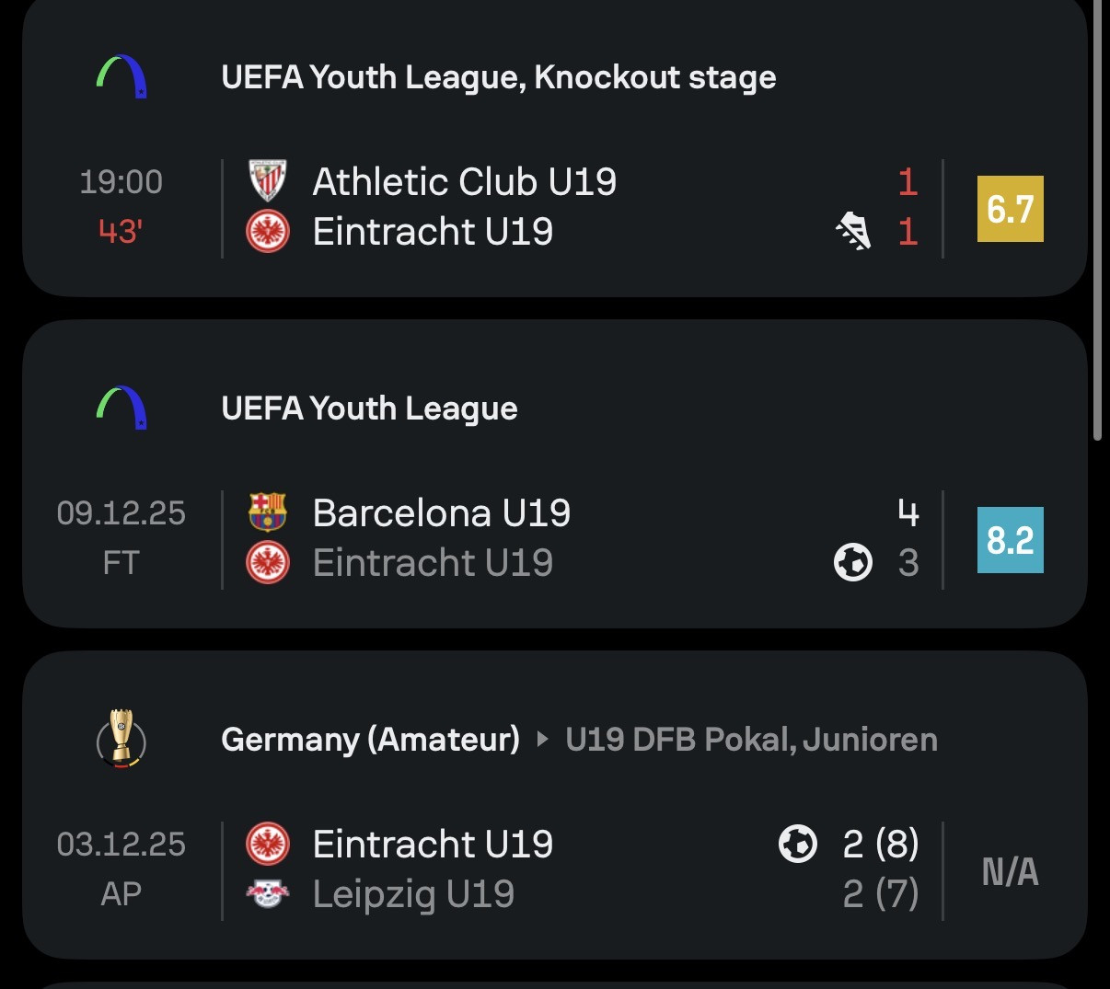Click Eintracht crest in live match row
Image resolution: width=1110 pixels, height=989 pixels.
coord(268,232)
